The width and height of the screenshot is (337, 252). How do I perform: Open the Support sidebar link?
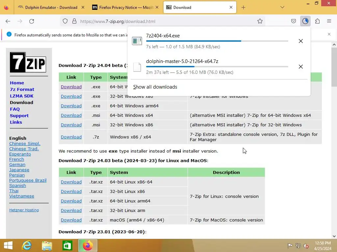(x=19, y=116)
